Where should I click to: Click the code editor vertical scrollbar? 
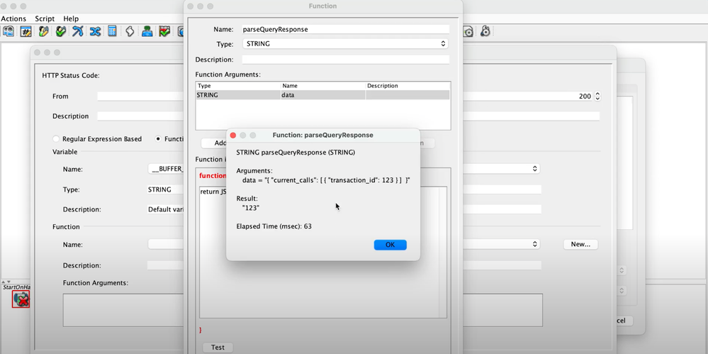(x=442, y=253)
